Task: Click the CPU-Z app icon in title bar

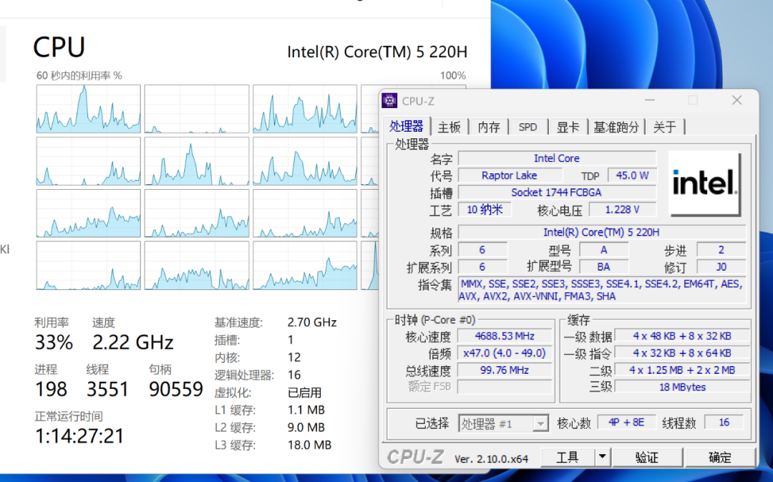Action: pos(389,101)
